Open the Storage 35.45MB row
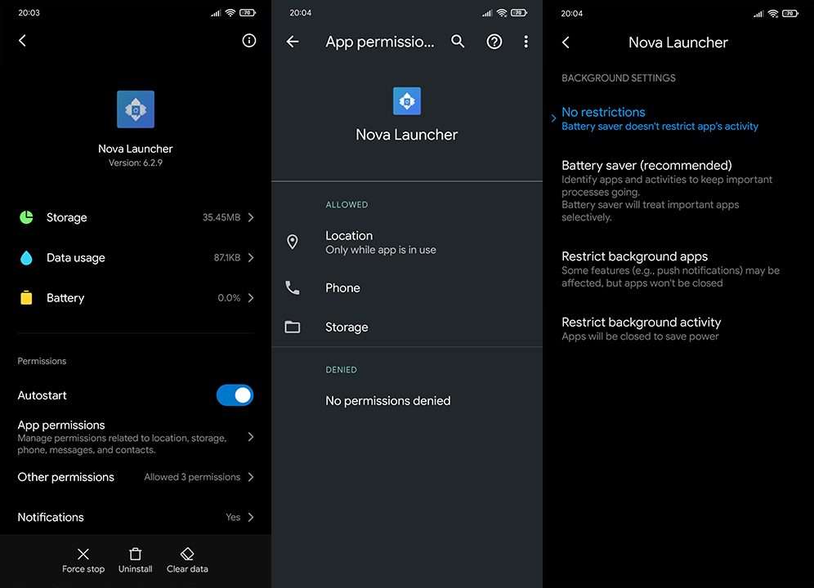Screen dimensions: 814x588 (136, 217)
